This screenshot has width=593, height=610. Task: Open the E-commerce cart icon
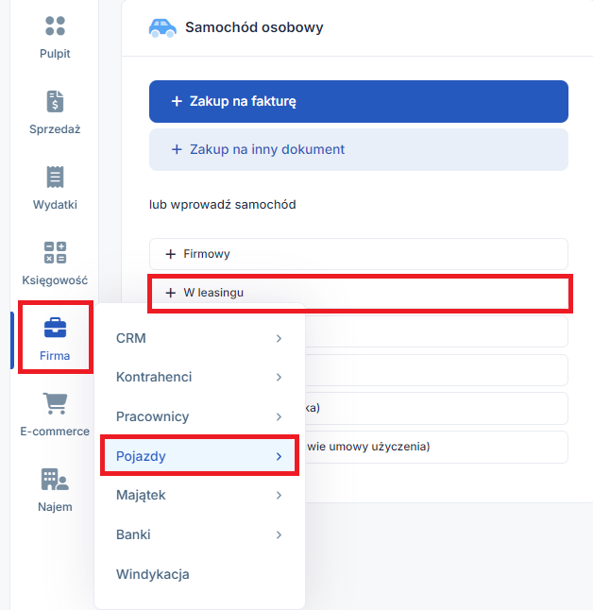coord(55,403)
